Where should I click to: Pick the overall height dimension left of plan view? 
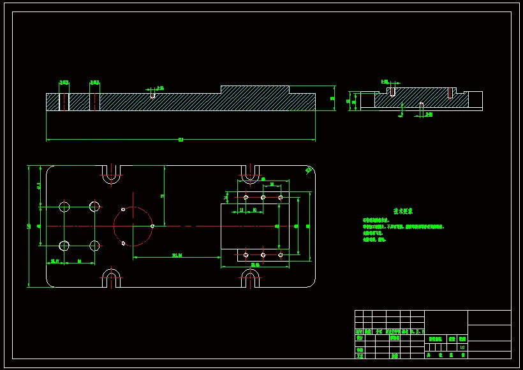tap(29, 226)
